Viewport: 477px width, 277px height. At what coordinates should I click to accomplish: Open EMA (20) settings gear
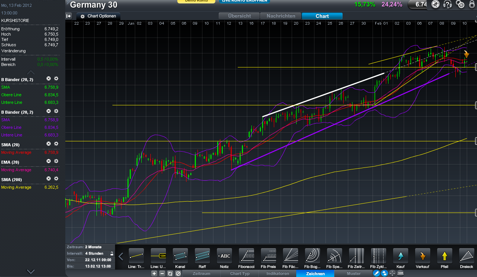pos(56,161)
